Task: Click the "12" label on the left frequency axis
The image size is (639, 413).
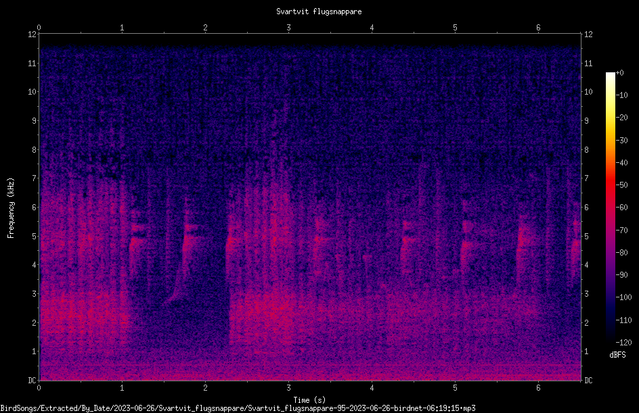Action: point(32,34)
